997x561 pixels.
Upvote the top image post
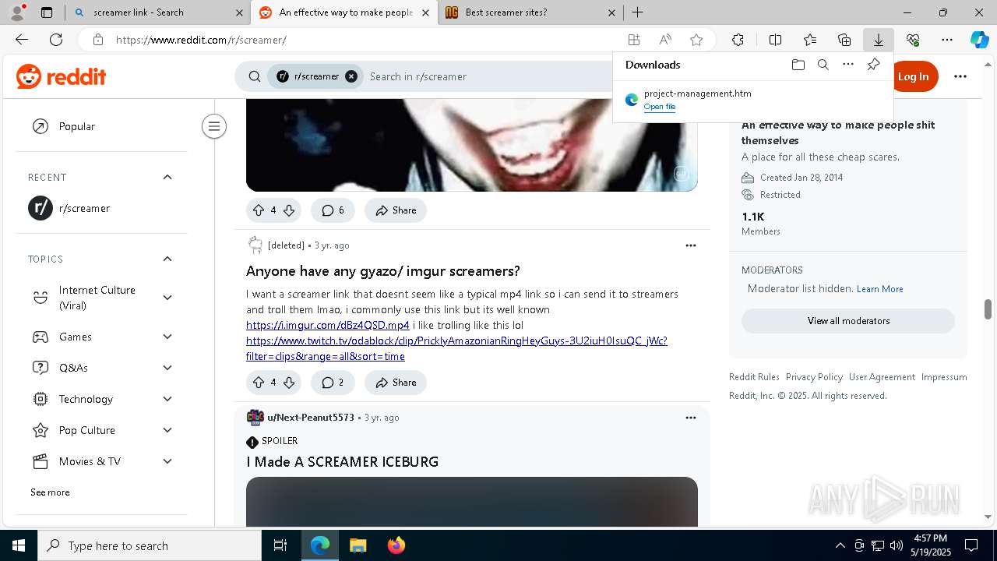point(259,210)
